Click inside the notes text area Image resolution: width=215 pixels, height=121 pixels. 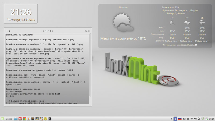(47, 69)
